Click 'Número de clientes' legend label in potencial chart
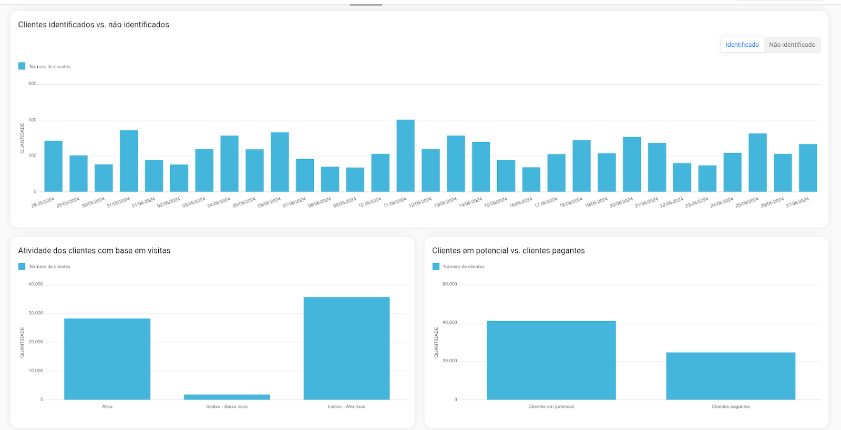The height and width of the screenshot is (430, 841). (464, 267)
